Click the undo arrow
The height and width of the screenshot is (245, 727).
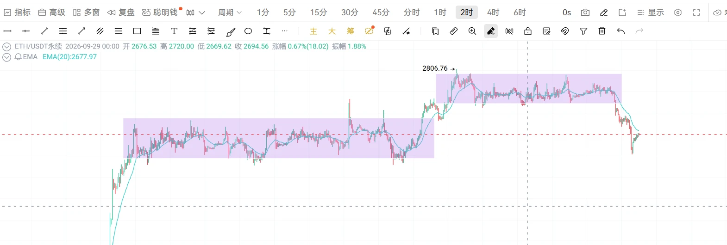(x=621, y=31)
